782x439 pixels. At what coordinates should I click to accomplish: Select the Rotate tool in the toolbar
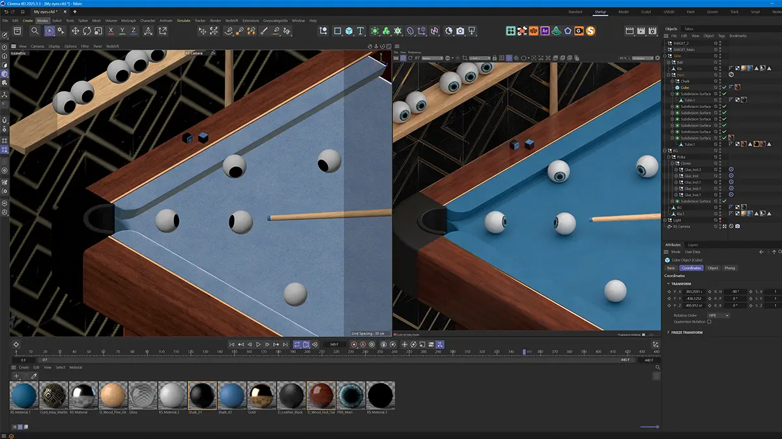coord(87,31)
